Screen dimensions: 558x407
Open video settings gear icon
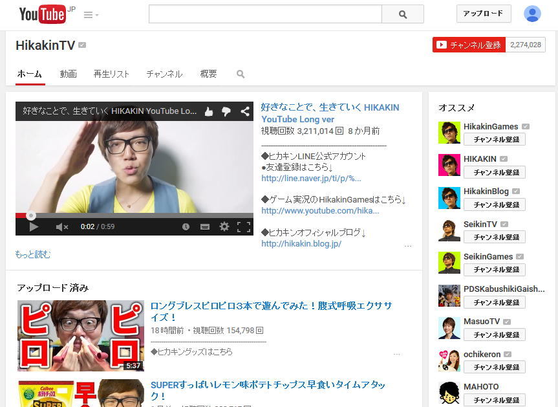224,226
